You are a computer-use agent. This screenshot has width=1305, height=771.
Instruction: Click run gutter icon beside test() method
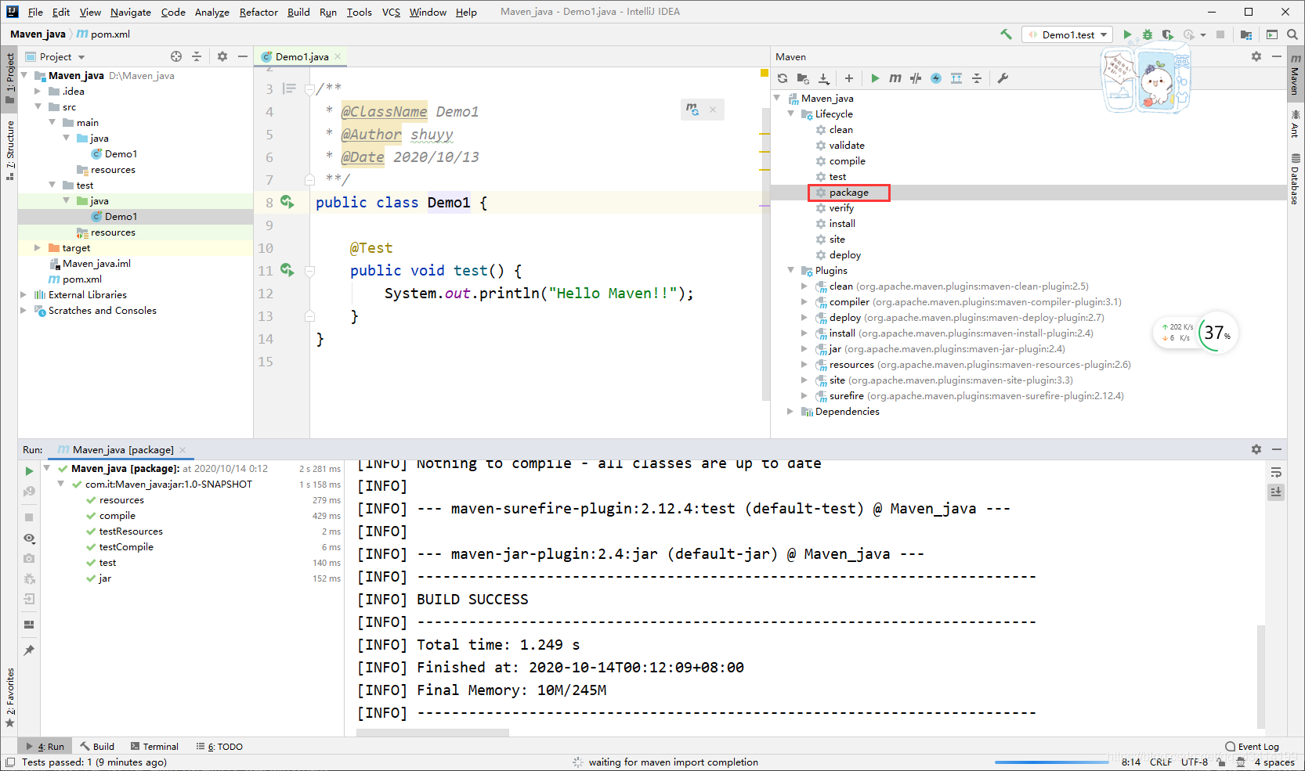287,270
